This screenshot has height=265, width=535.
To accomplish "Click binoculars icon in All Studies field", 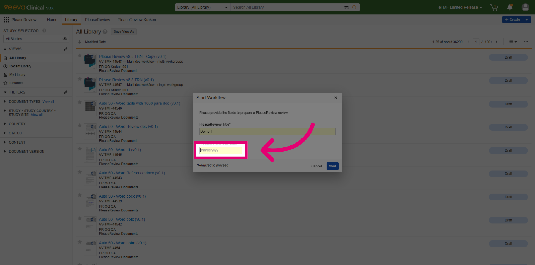I will coord(65,39).
